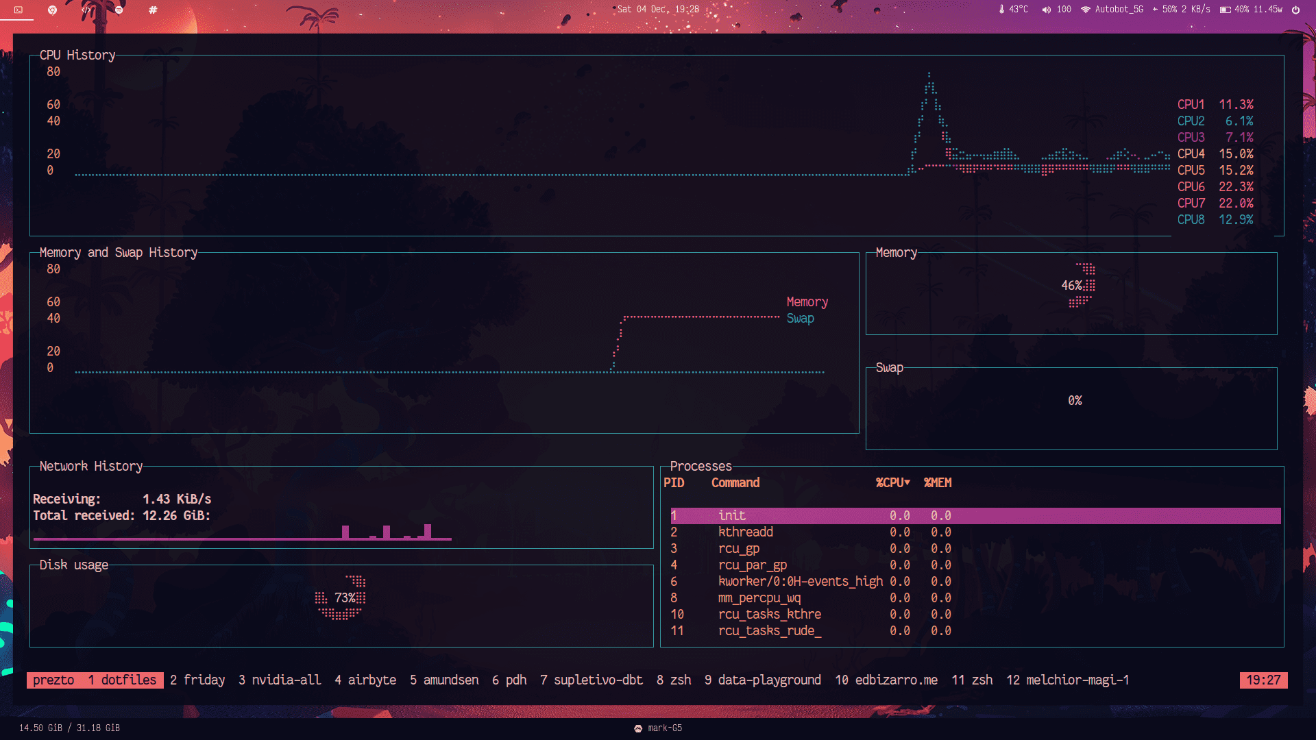The height and width of the screenshot is (740, 1316).
Task: Click the date and time display
Action: click(657, 10)
